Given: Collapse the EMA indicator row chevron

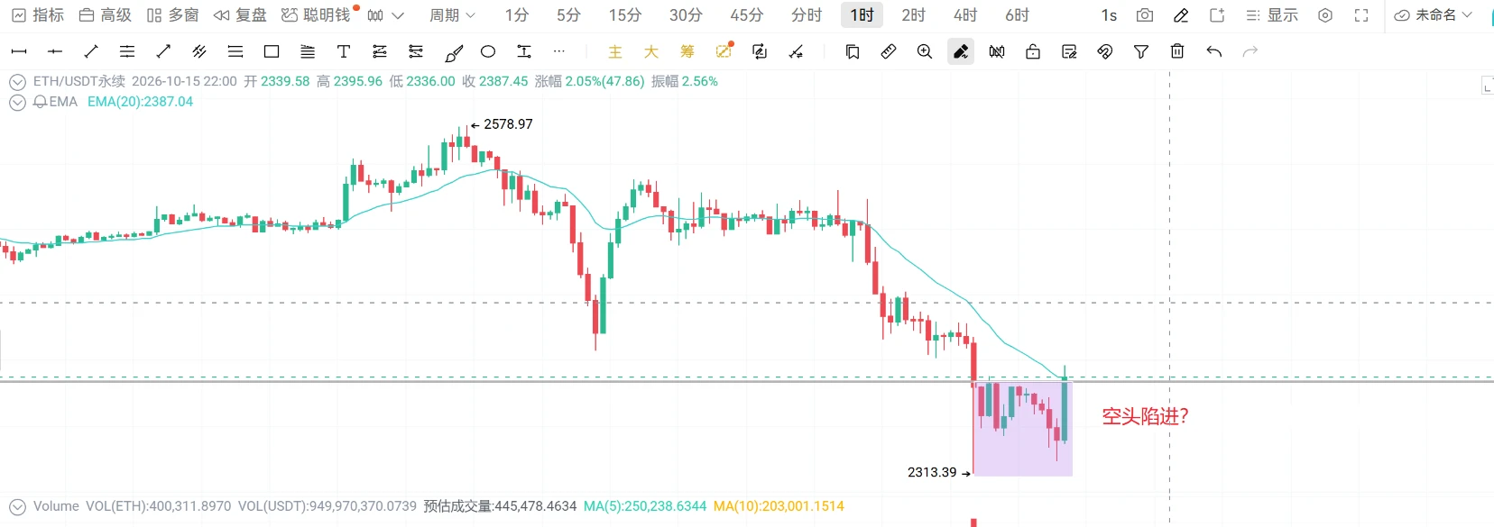Looking at the screenshot, I should (17, 103).
